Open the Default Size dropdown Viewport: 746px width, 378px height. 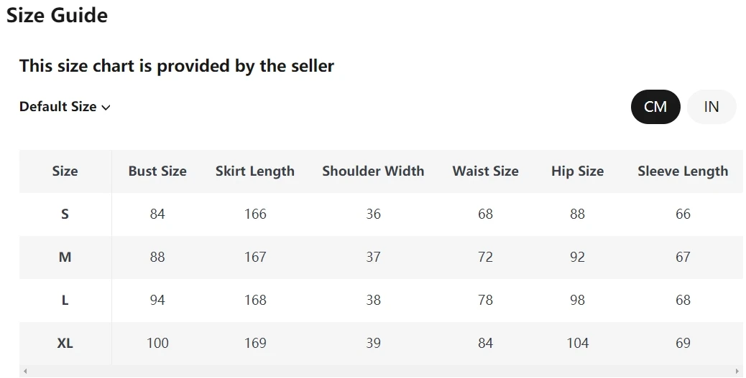click(65, 107)
